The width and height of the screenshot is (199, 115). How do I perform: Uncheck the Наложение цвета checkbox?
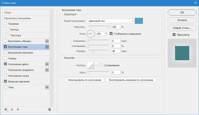click(x=6, y=64)
